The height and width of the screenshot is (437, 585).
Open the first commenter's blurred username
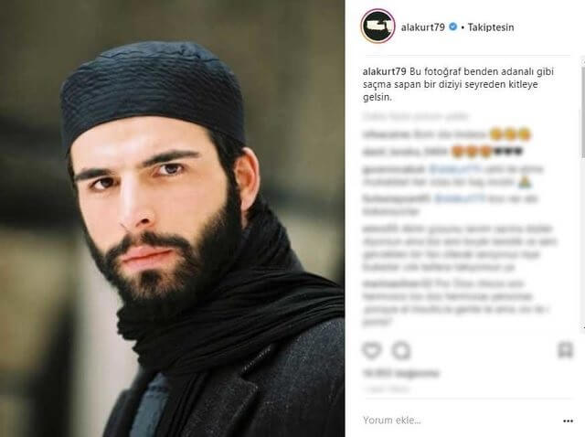(x=386, y=134)
